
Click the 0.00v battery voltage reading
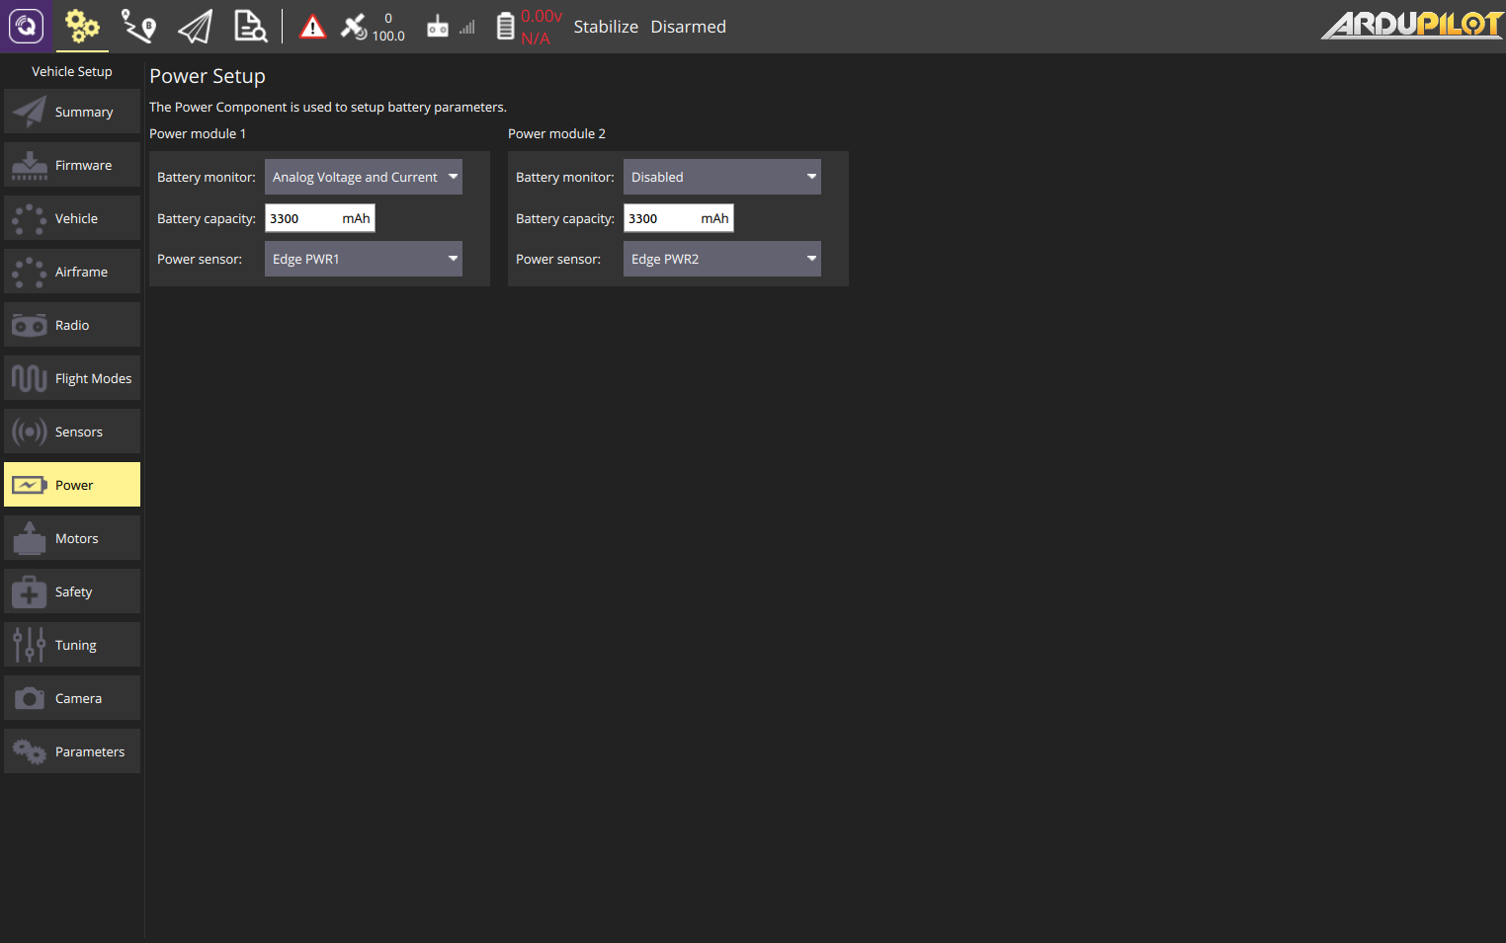(x=542, y=16)
